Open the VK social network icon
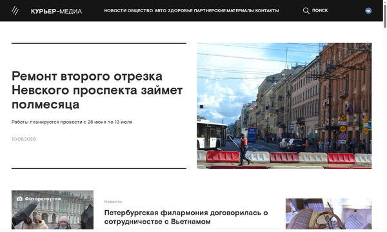 click(x=368, y=10)
